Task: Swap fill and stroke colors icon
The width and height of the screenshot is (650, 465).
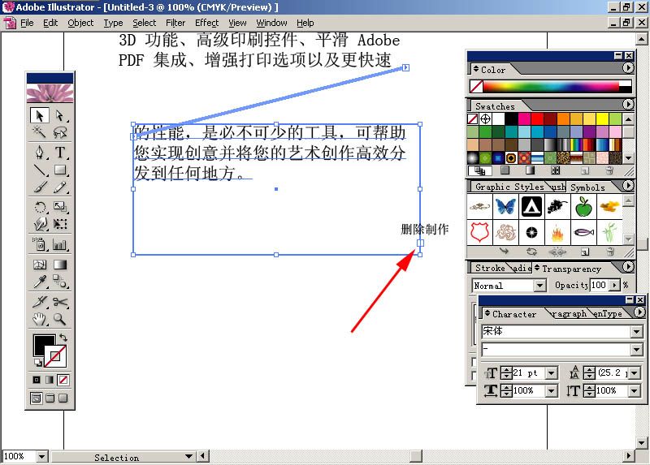Action: point(63,337)
